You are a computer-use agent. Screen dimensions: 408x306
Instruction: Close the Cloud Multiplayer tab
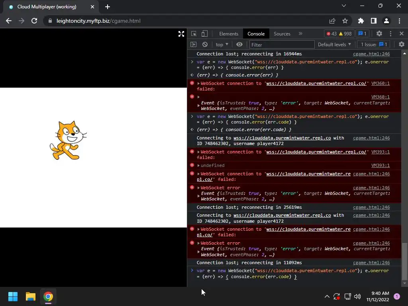92,7
